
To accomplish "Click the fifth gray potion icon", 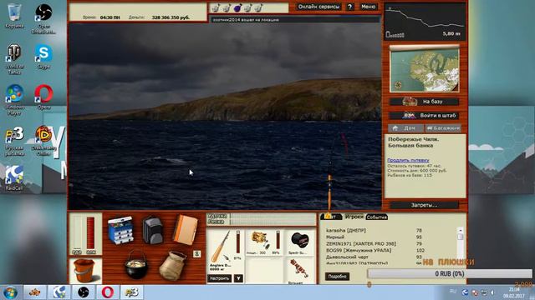I will (x=258, y=7).
